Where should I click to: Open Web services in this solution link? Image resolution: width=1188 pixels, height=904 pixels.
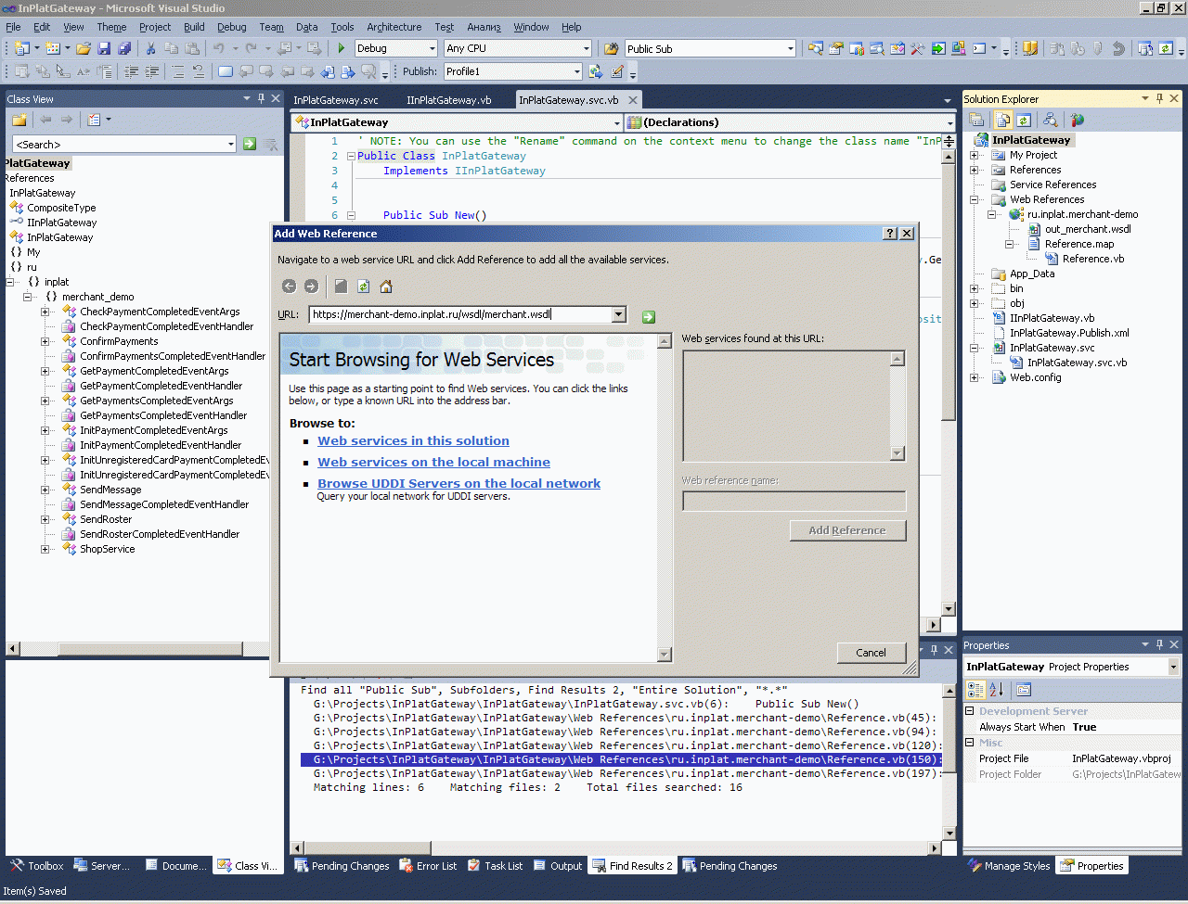[413, 441]
